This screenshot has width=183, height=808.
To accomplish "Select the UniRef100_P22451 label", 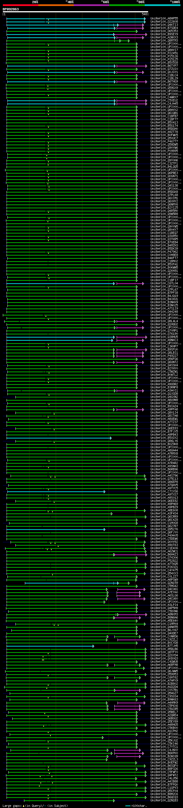I will tap(164, 53).
